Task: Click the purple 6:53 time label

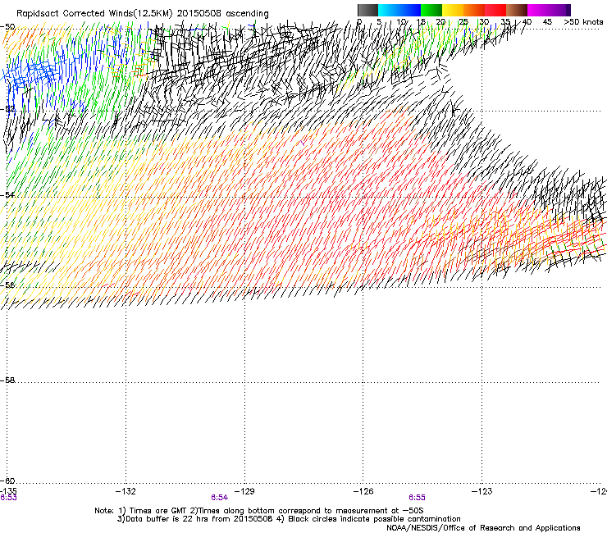Action: pyautogui.click(x=8, y=498)
